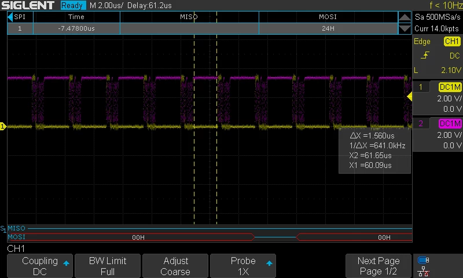Click the left 00H decoded MOSI packet
This screenshot has width=463, height=278.
pos(138,237)
